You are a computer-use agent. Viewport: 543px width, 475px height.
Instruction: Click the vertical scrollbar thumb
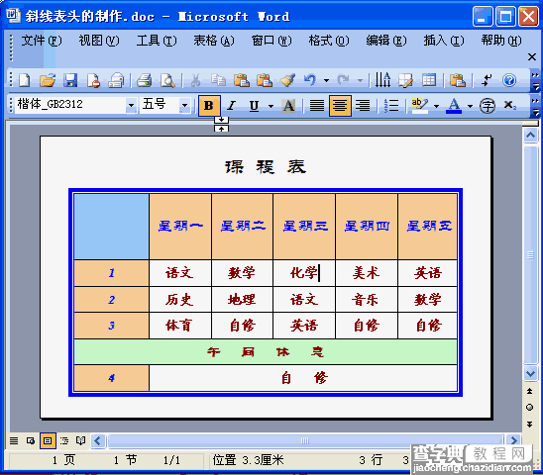tap(530, 255)
